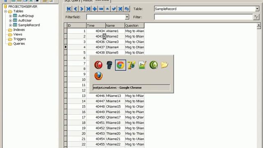This screenshot has height=148, width=263.
Task: Click Time cell 40454
Action: click(96, 139)
